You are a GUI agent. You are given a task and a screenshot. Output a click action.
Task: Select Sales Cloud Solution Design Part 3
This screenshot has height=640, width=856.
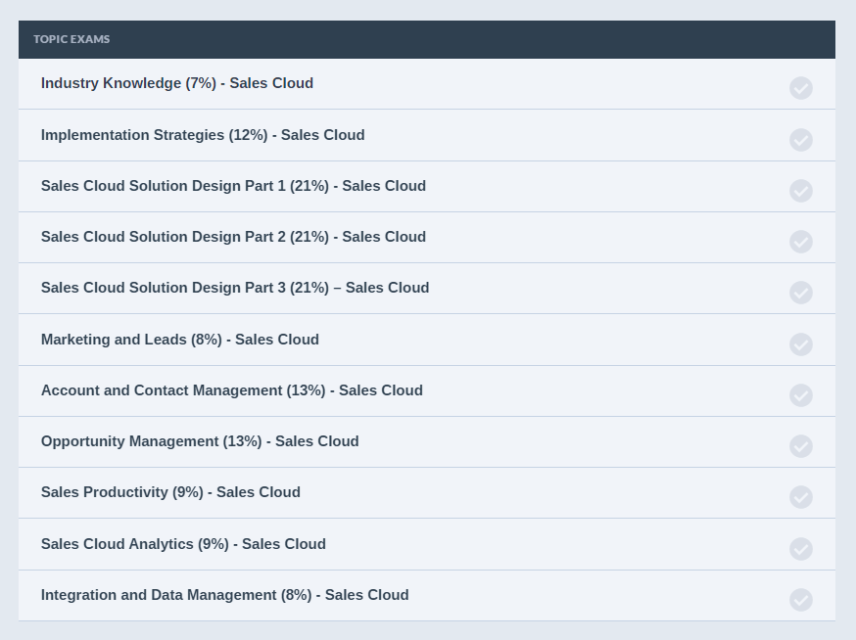tap(235, 288)
